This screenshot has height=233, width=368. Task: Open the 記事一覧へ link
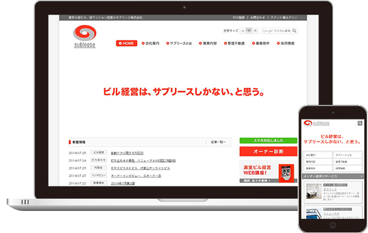pyautogui.click(x=218, y=142)
